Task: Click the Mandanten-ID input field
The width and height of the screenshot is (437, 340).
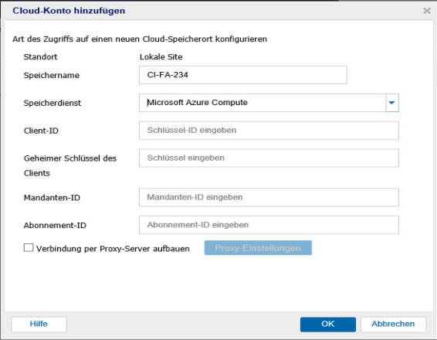Action: tap(269, 197)
